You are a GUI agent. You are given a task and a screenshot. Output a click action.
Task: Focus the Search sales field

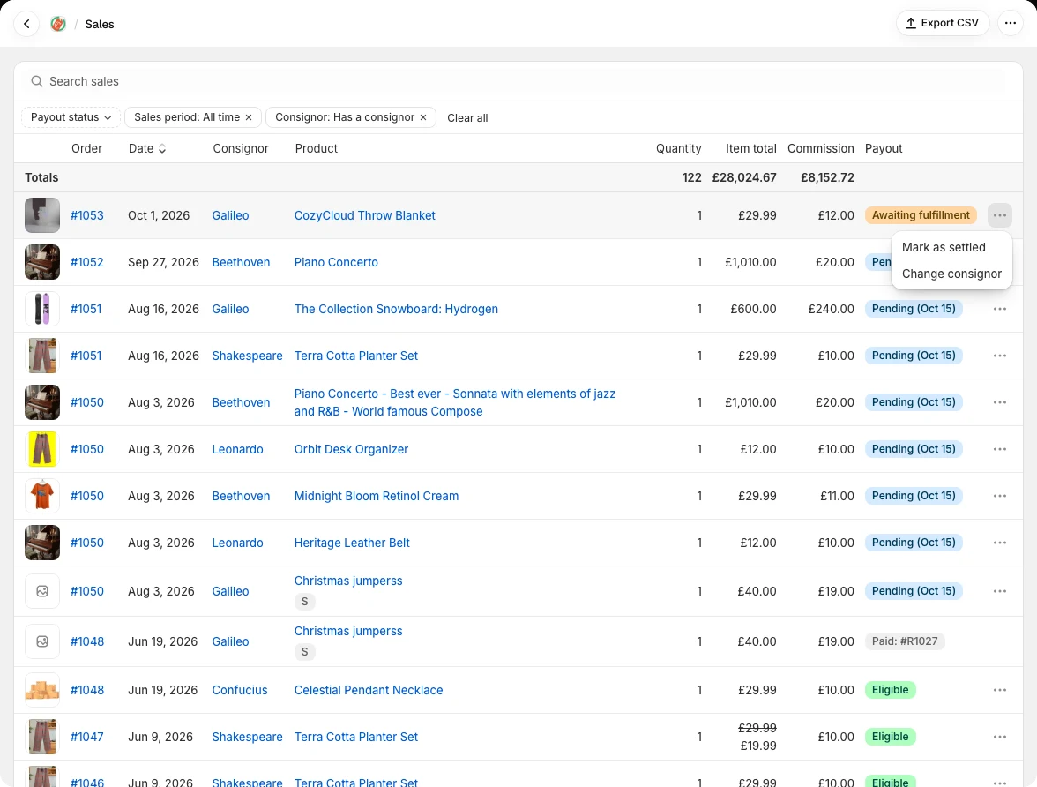[x=518, y=81]
